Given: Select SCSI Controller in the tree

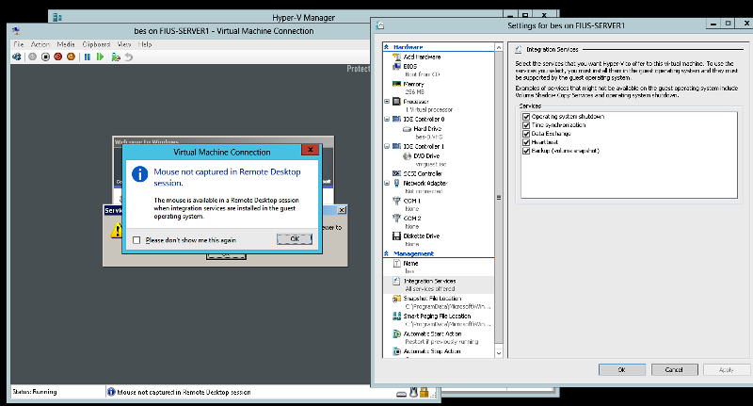Looking at the screenshot, I should click(423, 173).
